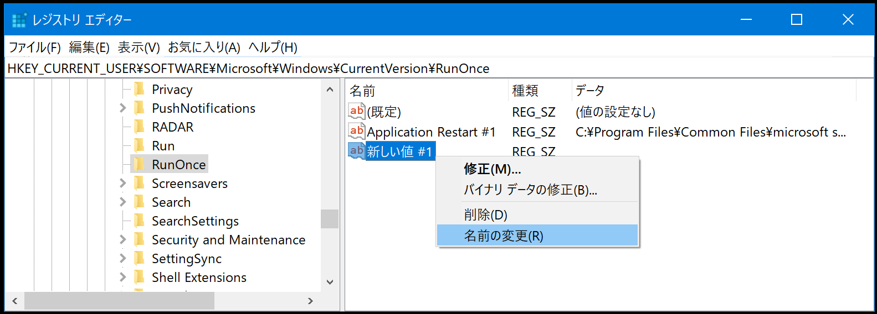Choose 修正(M)... from the context menu
877x314 pixels.
tap(537, 169)
